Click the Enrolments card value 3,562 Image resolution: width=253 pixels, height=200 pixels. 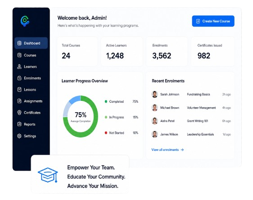[x=162, y=56]
